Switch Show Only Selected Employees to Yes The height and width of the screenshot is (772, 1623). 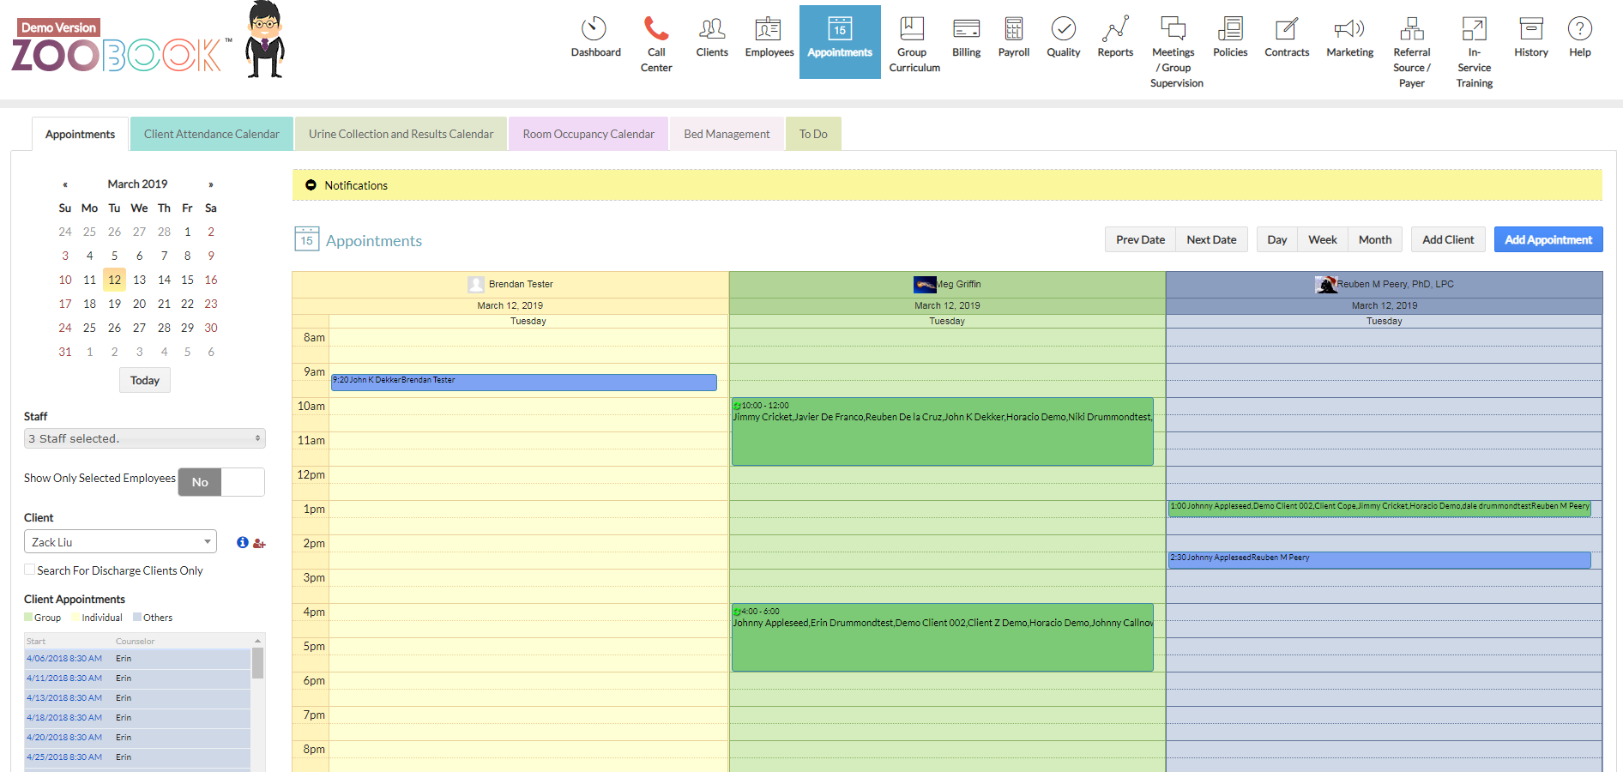[x=243, y=482]
